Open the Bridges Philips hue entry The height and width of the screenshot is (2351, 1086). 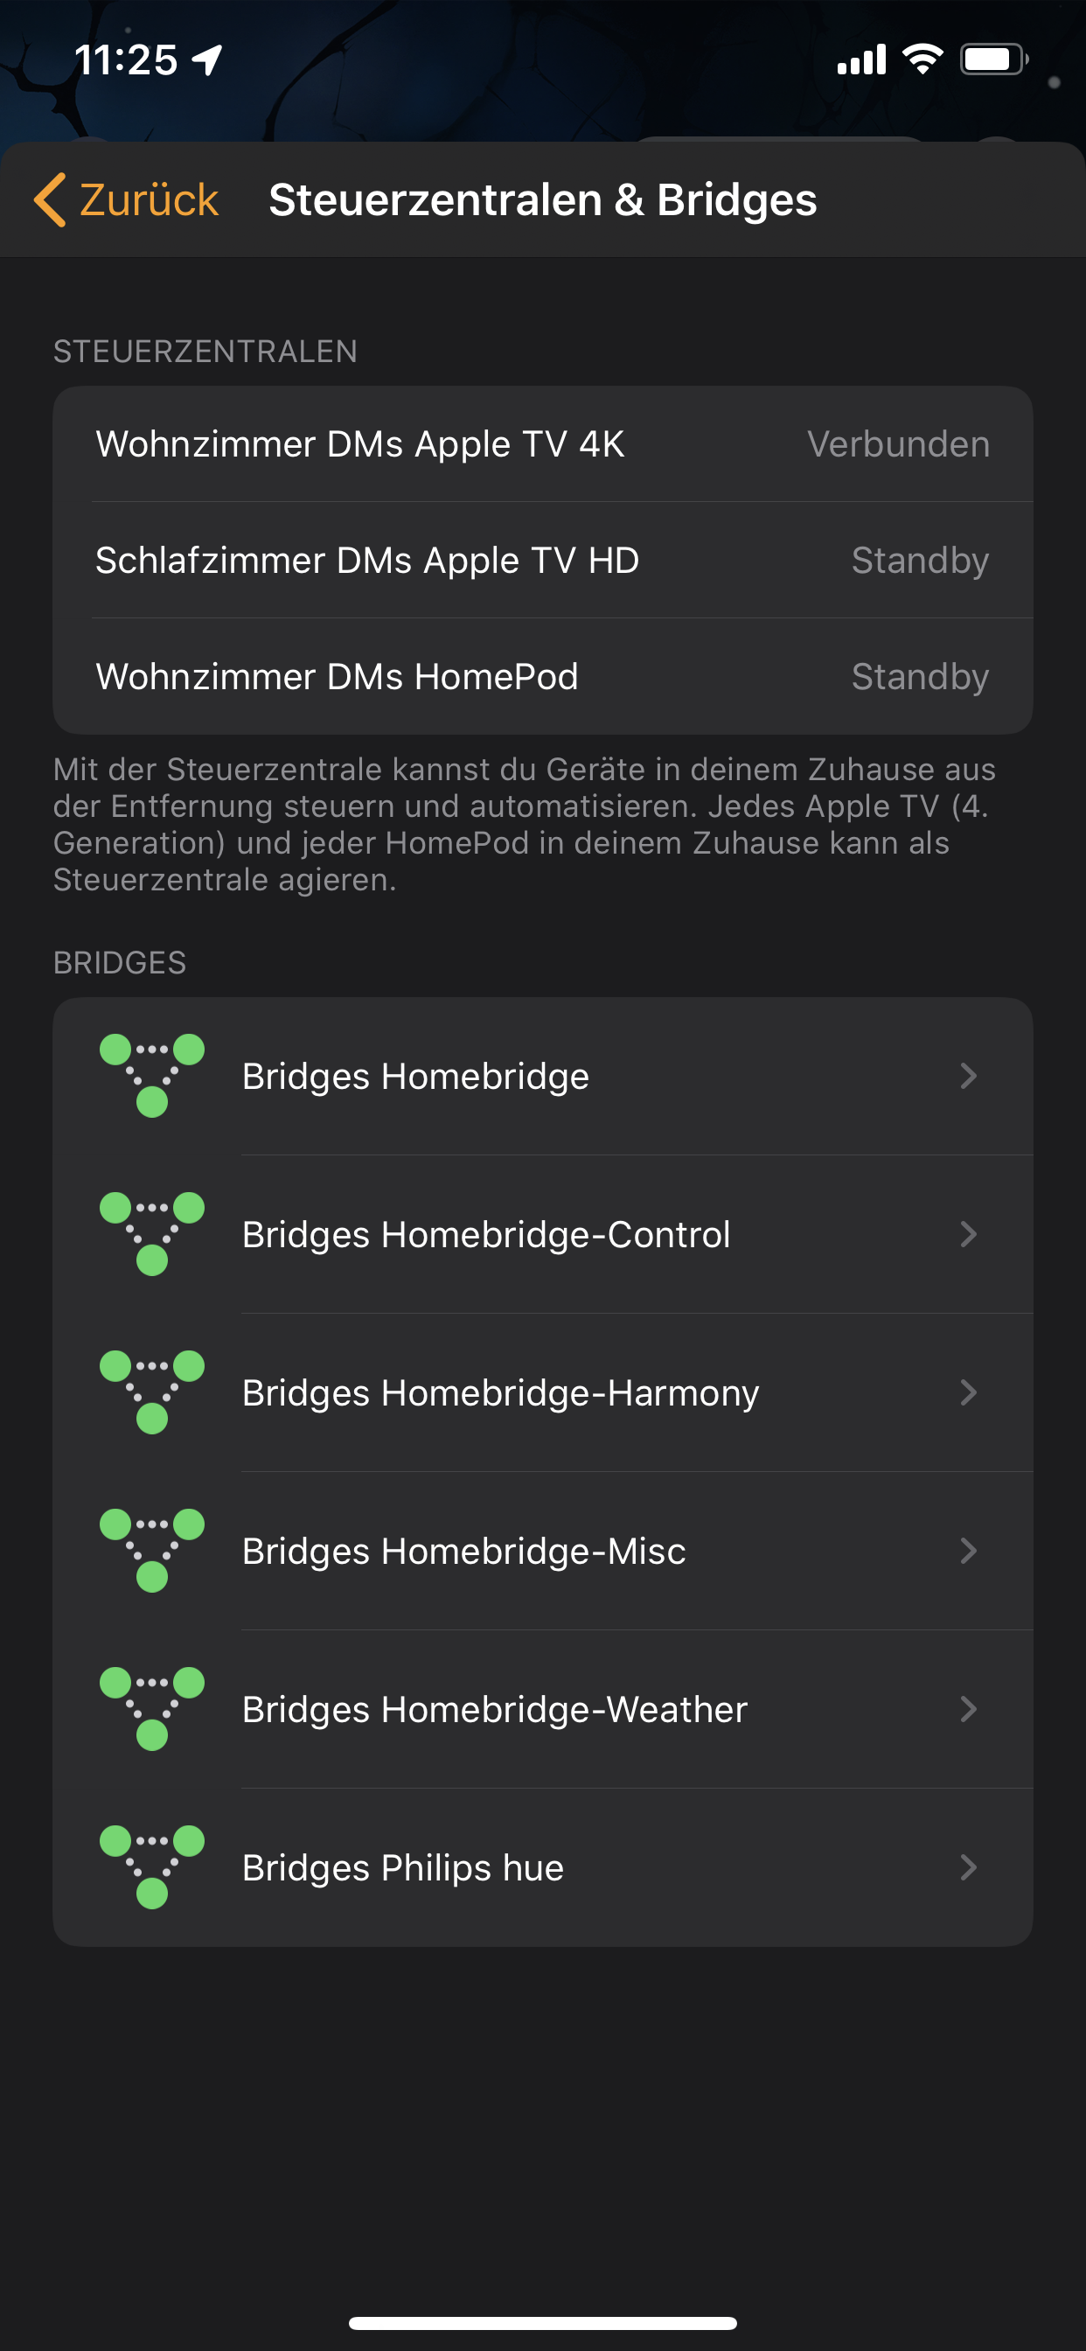coord(402,1867)
